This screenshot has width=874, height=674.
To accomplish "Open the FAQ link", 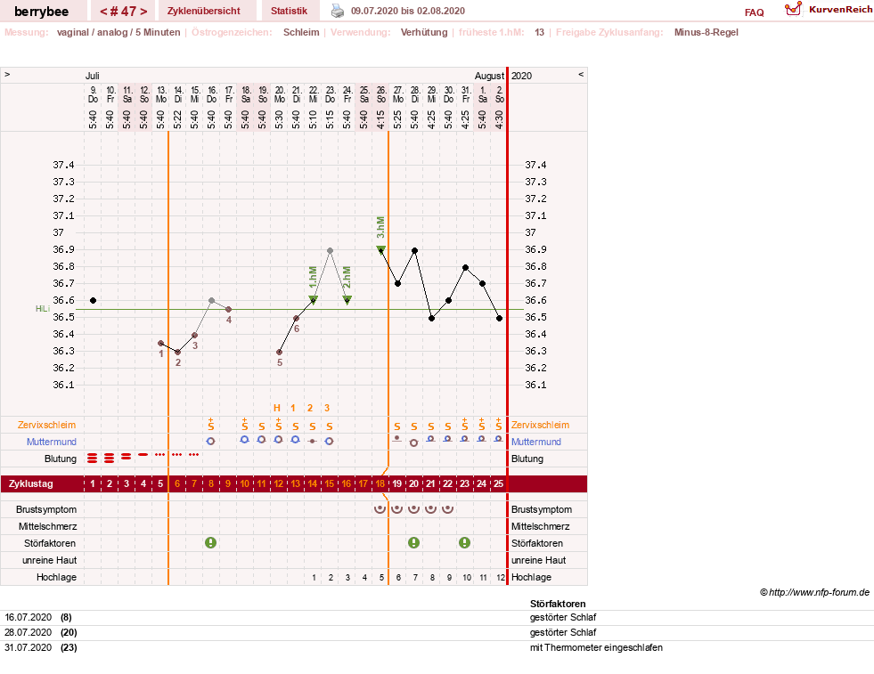I will [754, 12].
